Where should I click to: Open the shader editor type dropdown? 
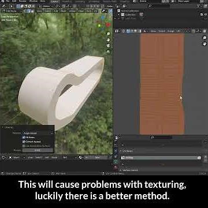pos(4,158)
